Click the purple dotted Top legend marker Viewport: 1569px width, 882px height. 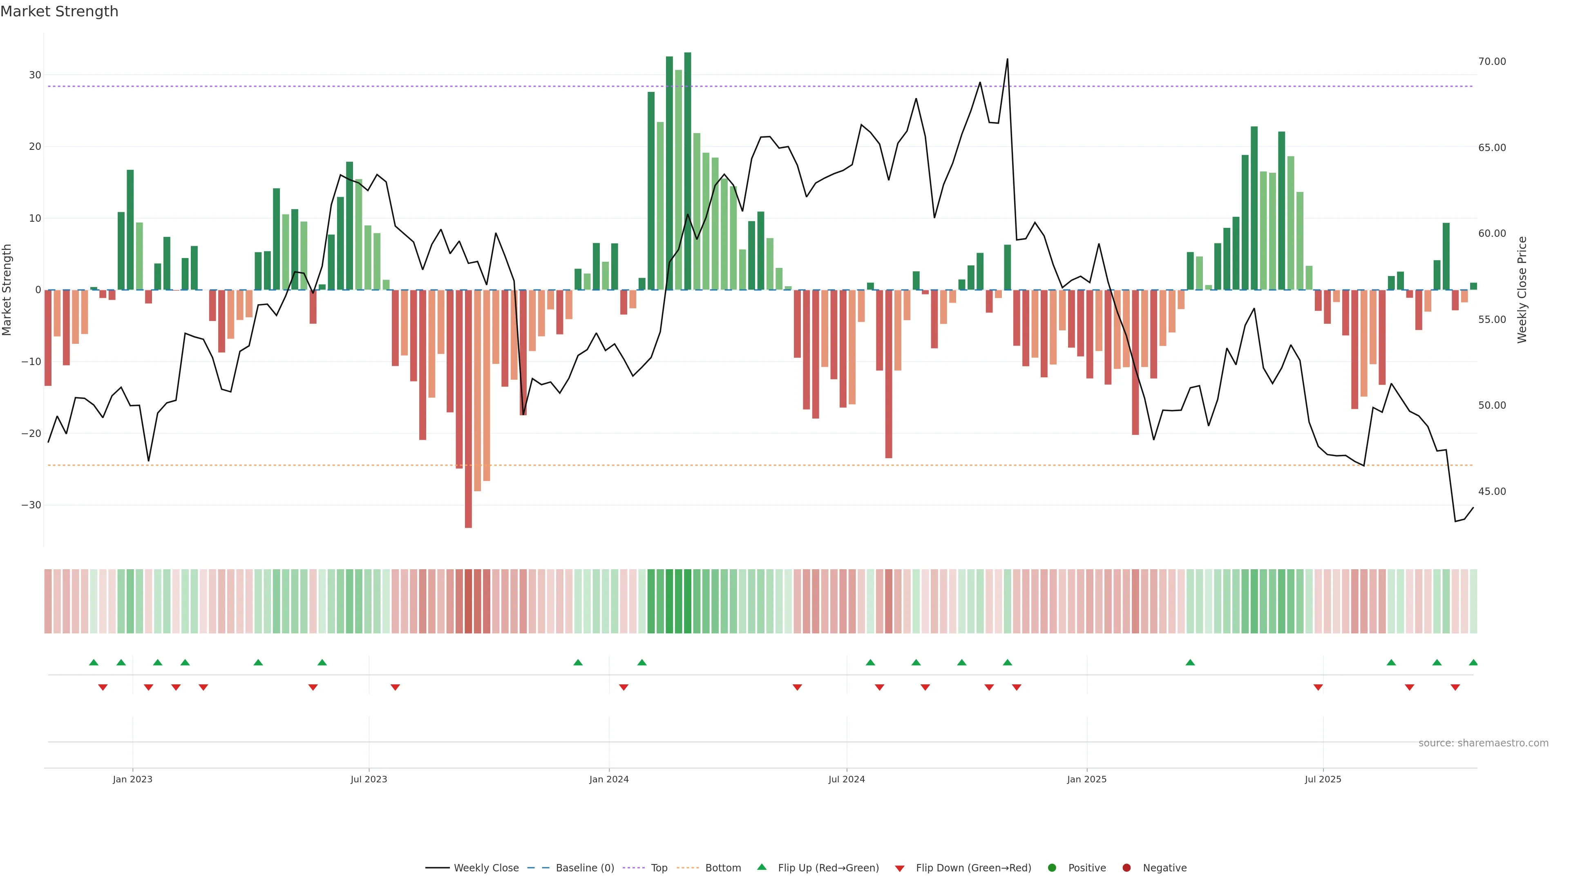(633, 867)
